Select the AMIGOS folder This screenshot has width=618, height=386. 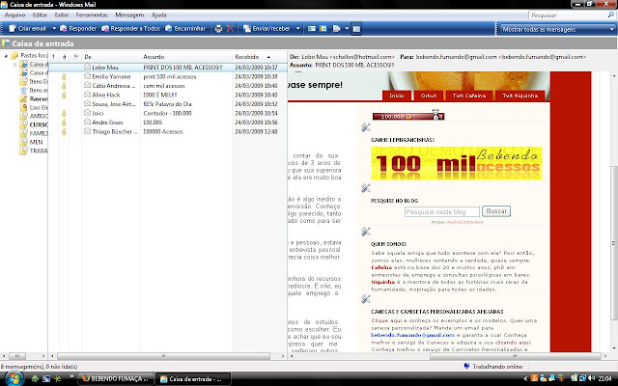click(35, 116)
